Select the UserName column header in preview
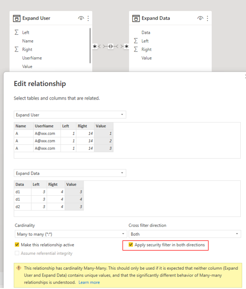This screenshot has width=246, height=289. [x=47, y=126]
